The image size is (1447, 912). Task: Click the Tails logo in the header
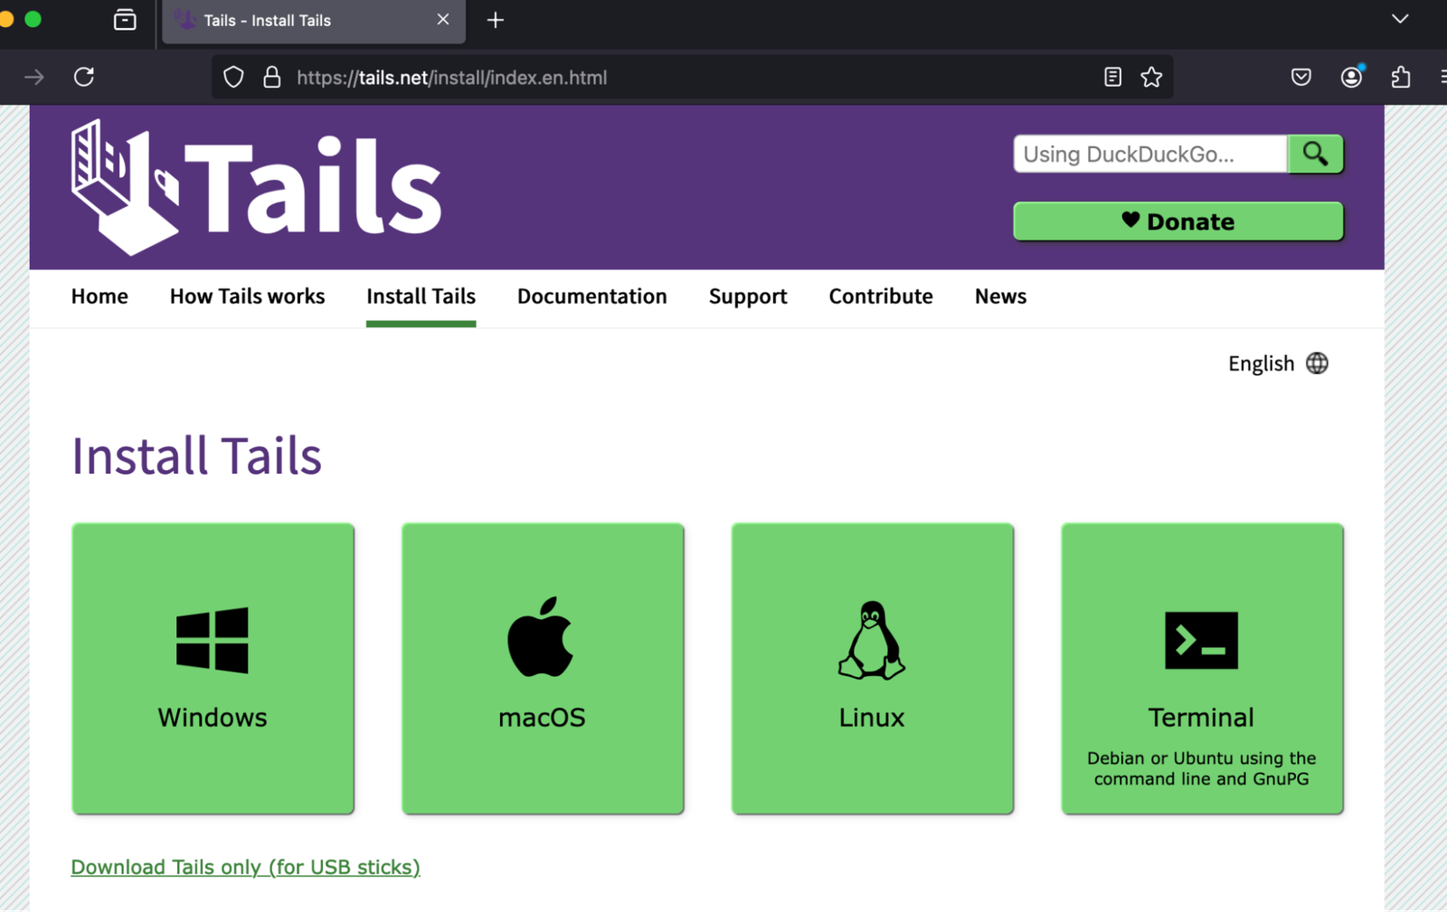point(253,185)
